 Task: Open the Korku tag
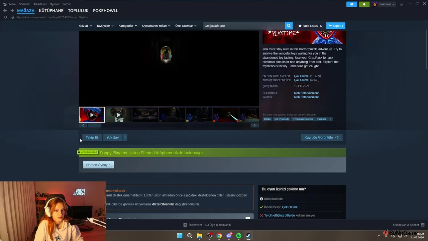pos(267,119)
